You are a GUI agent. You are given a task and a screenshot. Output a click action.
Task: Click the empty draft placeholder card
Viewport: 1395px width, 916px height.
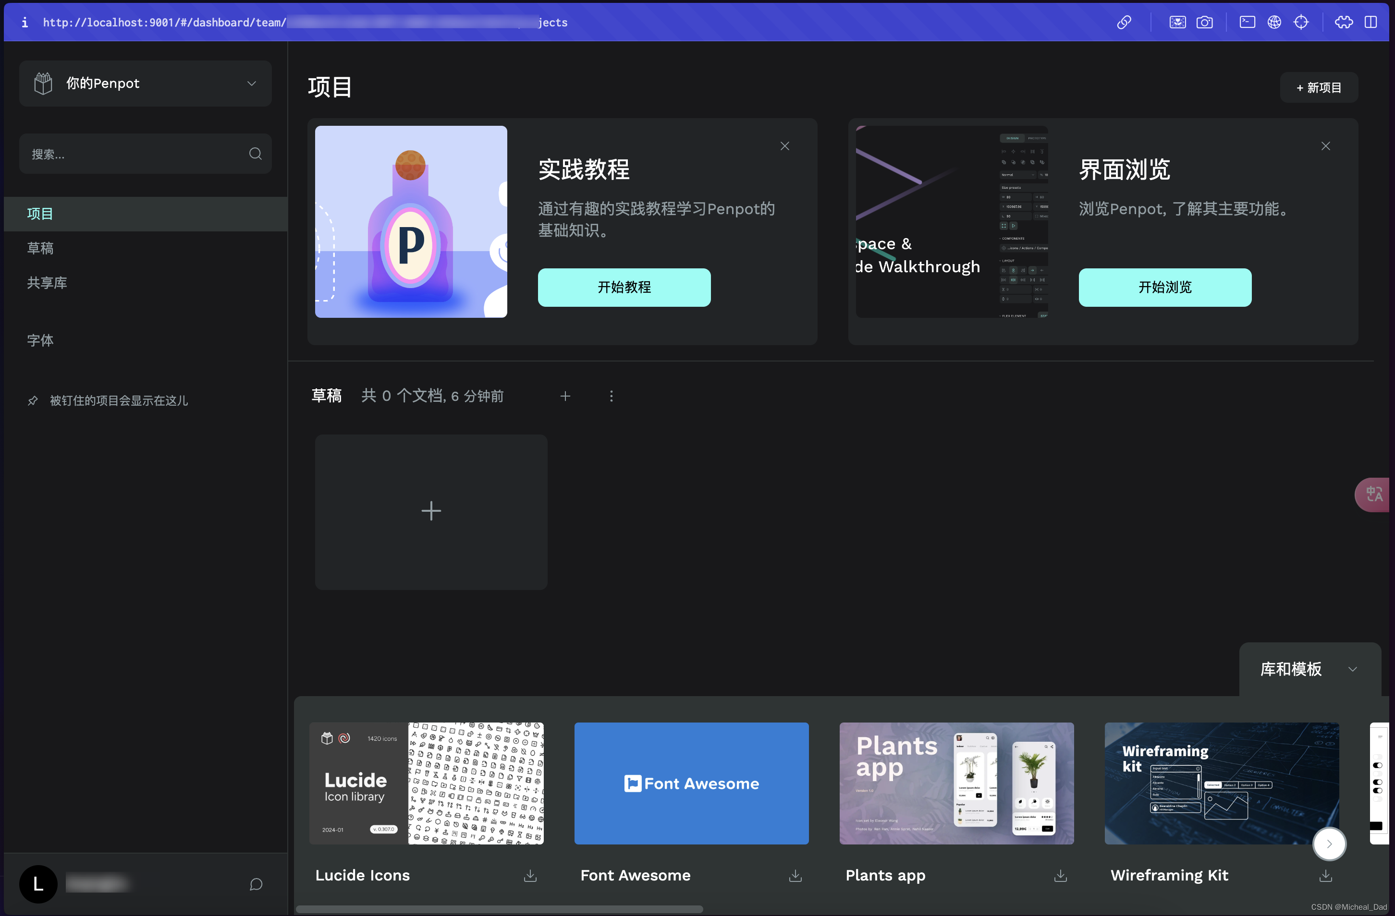[x=431, y=511]
